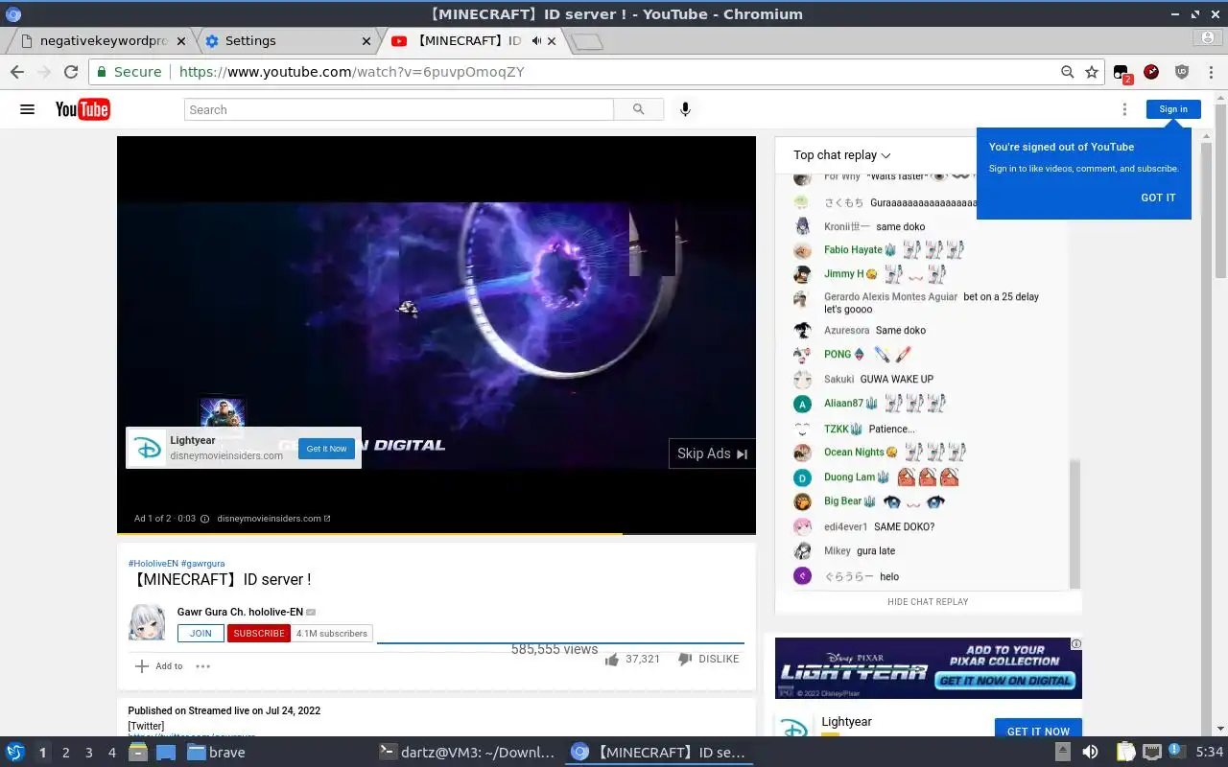
Task: Mute the YouTube tab via speaker icon
Action: (x=536, y=41)
